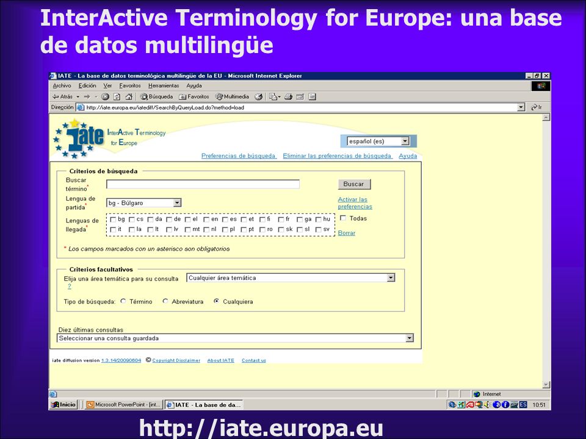Open the Herramientas menu

(164, 86)
